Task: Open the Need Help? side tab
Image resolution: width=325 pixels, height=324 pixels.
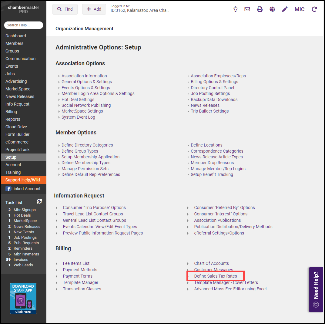Action: click(x=316, y=289)
